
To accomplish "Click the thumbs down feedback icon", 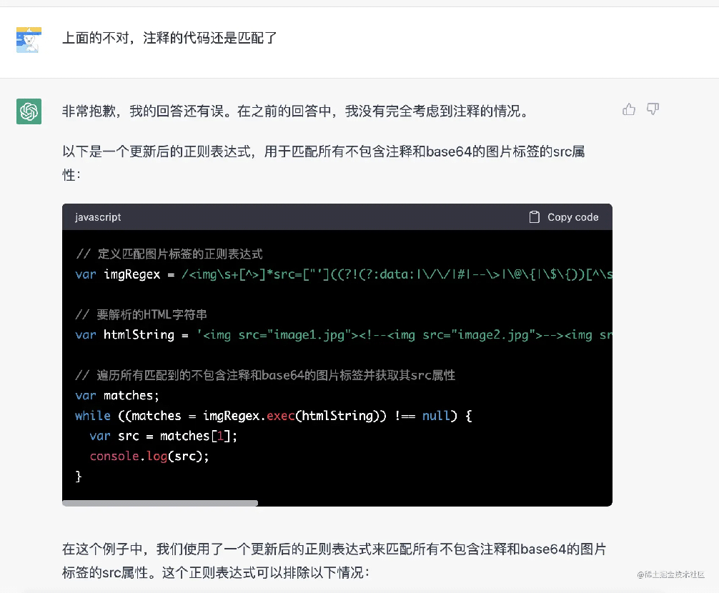I will [653, 109].
